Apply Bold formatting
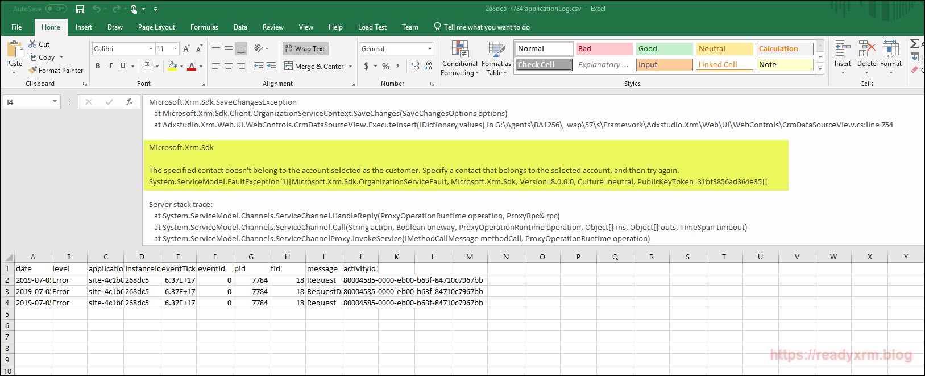Image resolution: width=925 pixels, height=376 pixels. click(98, 66)
